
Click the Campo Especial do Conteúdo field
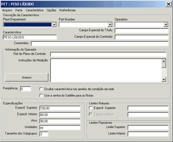pyautogui.click(x=142, y=37)
